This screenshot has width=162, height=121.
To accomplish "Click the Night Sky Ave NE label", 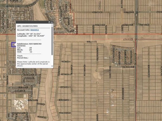I will [18, 113].
